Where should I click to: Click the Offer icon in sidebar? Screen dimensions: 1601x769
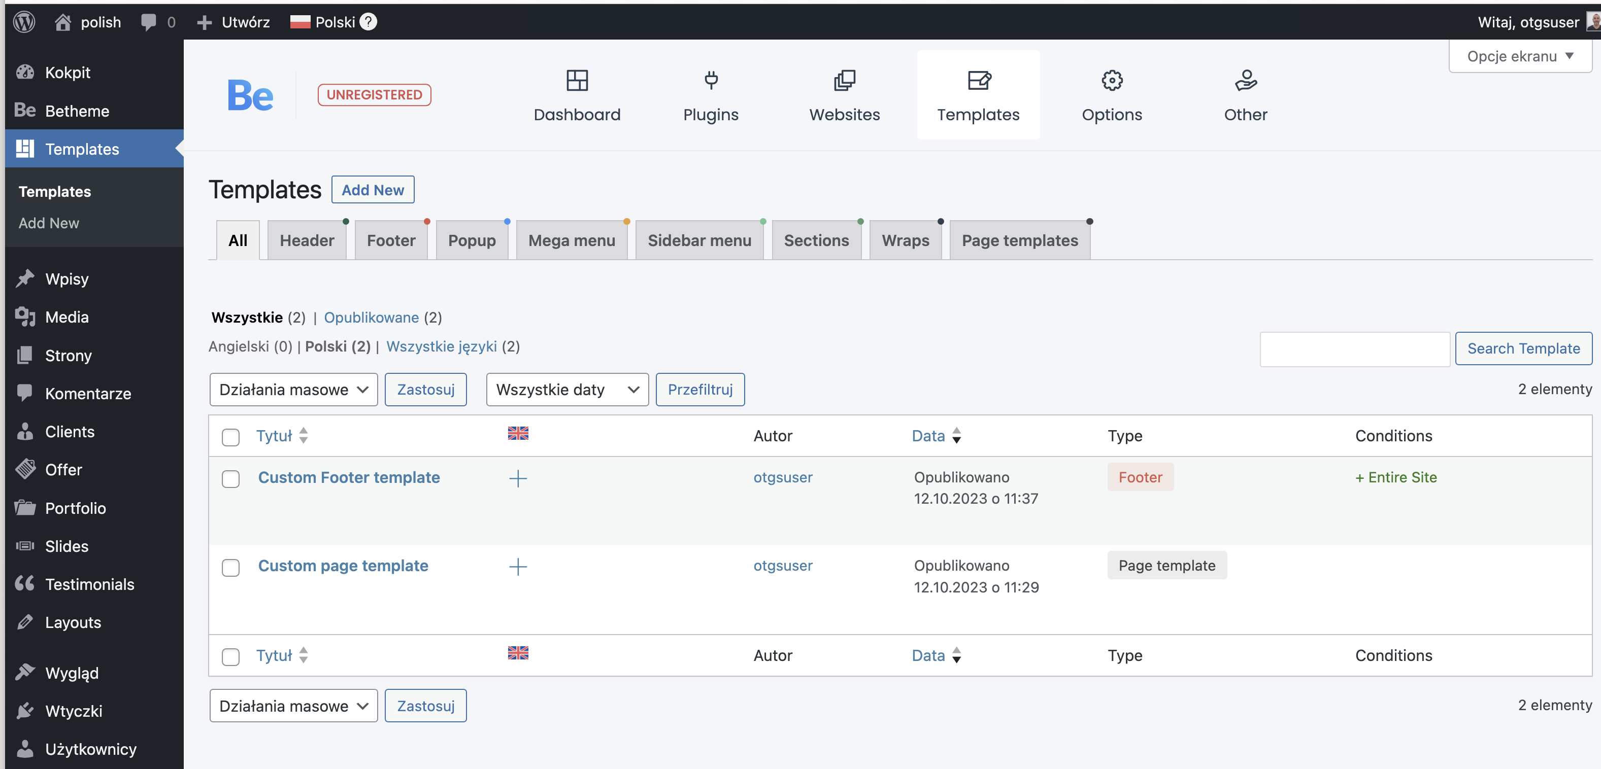click(x=25, y=469)
